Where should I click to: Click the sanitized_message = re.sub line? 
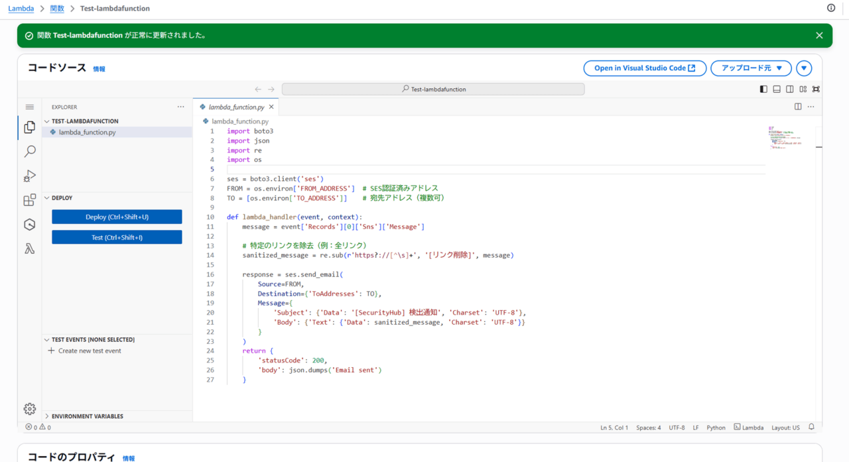pyautogui.click(x=378, y=255)
